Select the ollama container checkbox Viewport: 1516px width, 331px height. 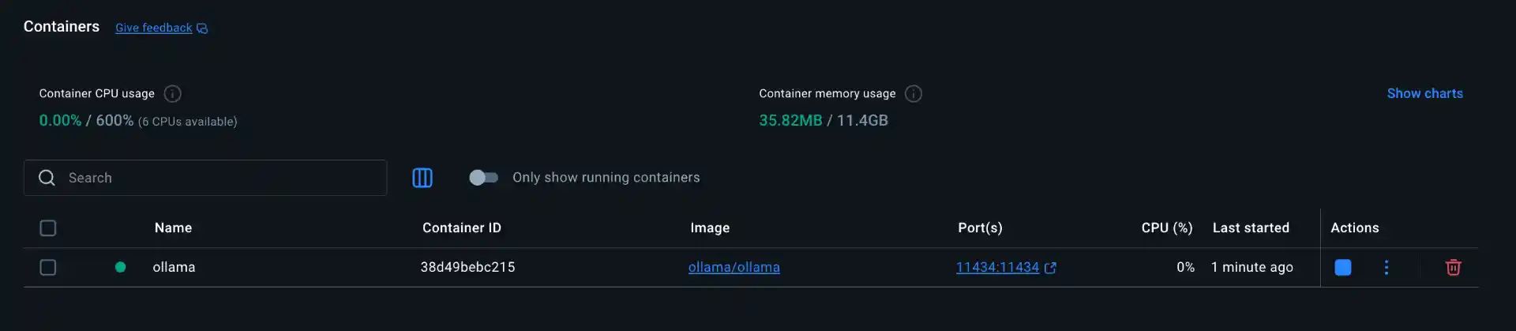(x=48, y=268)
